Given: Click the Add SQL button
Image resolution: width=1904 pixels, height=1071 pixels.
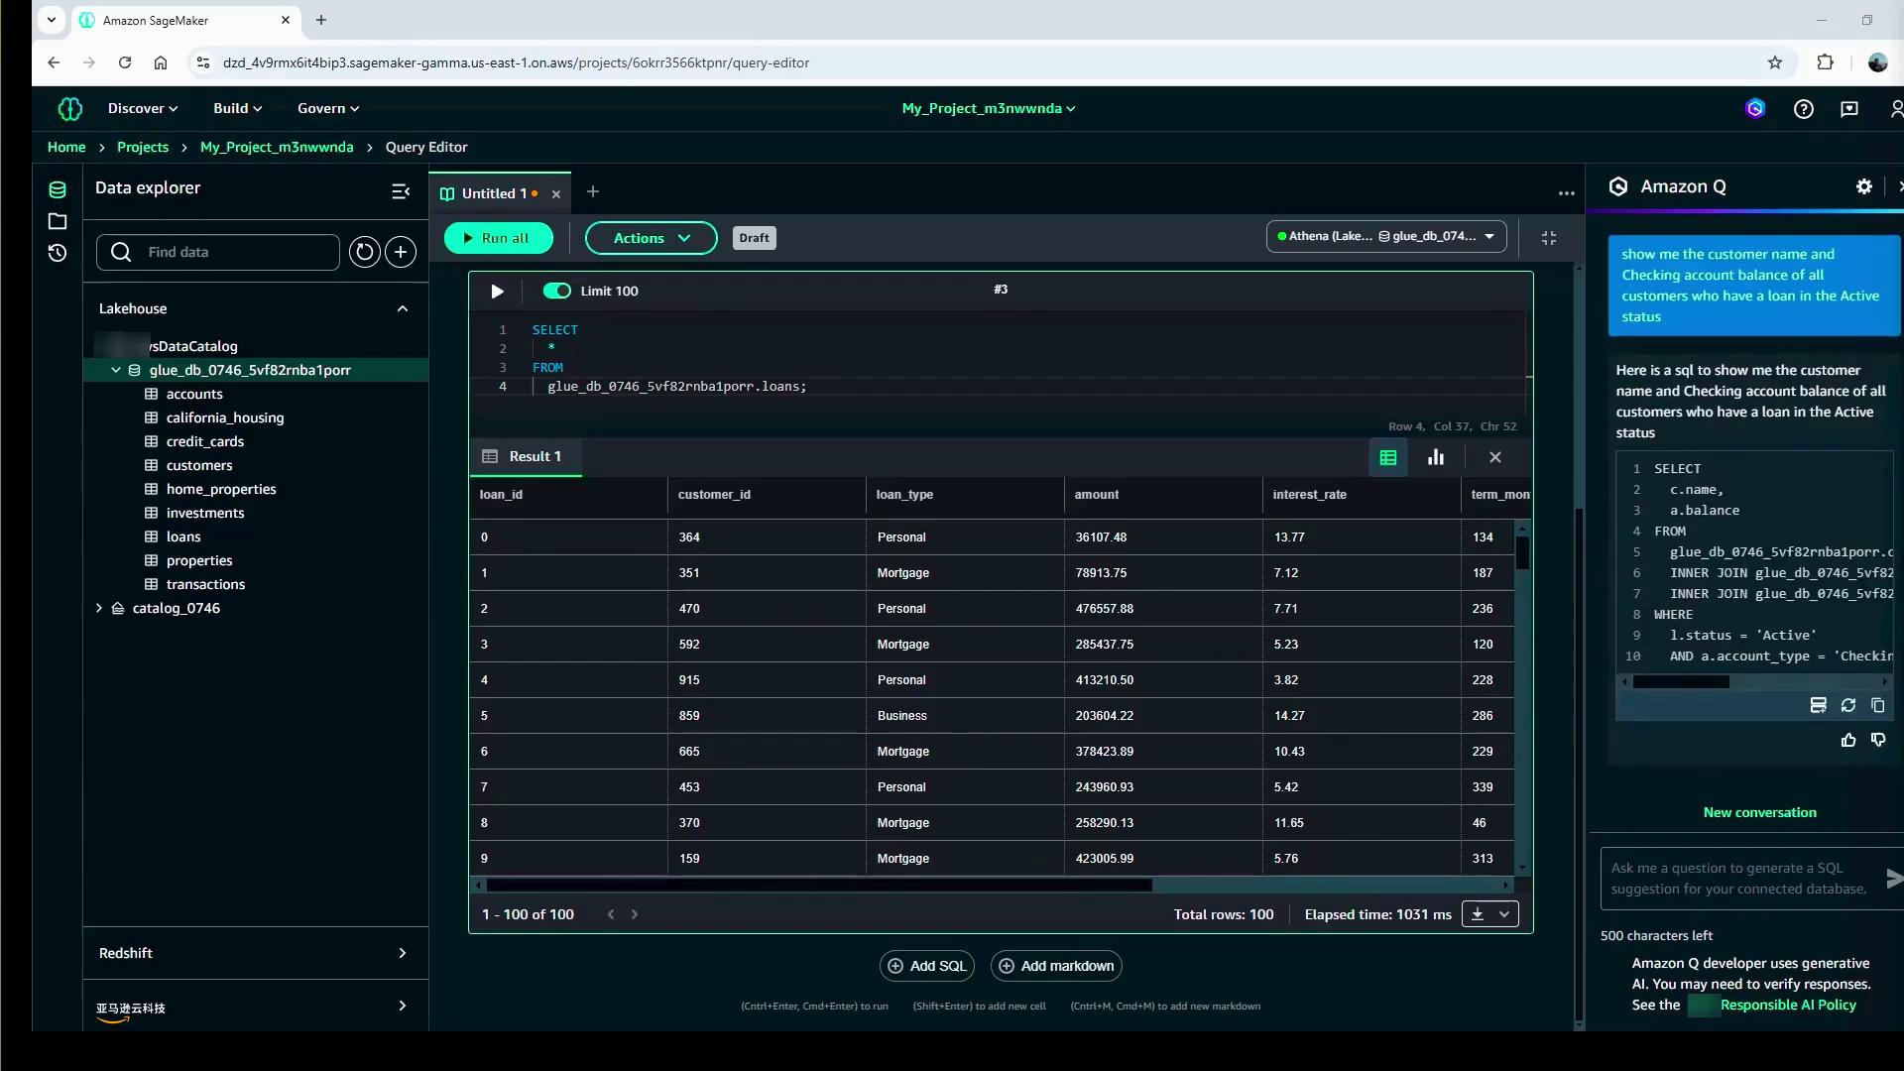Looking at the screenshot, I should coord(927,966).
